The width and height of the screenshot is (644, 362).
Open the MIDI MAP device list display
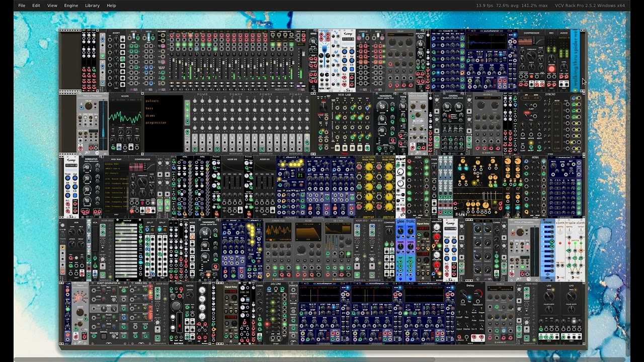pos(115,188)
